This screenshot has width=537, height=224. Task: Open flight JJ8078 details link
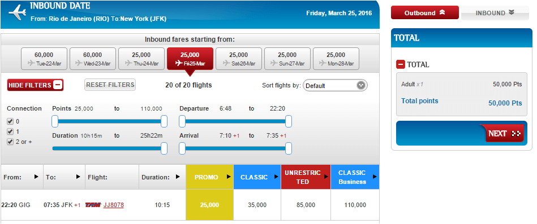[x=113, y=205]
